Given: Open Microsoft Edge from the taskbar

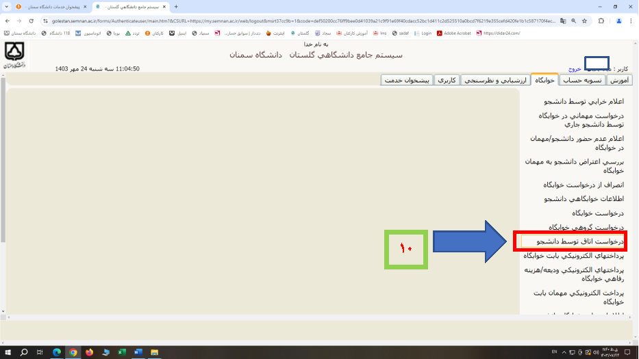Looking at the screenshot, I should [x=57, y=352].
